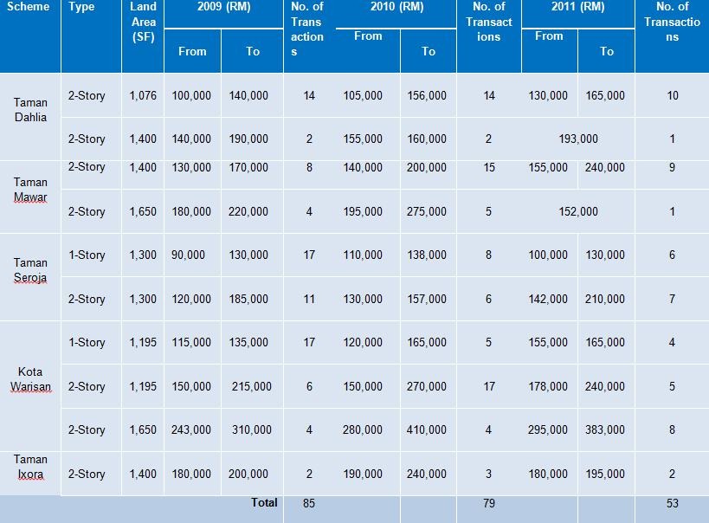Select the Kota Warisan scheme cell
709x523 pixels.
30,379
